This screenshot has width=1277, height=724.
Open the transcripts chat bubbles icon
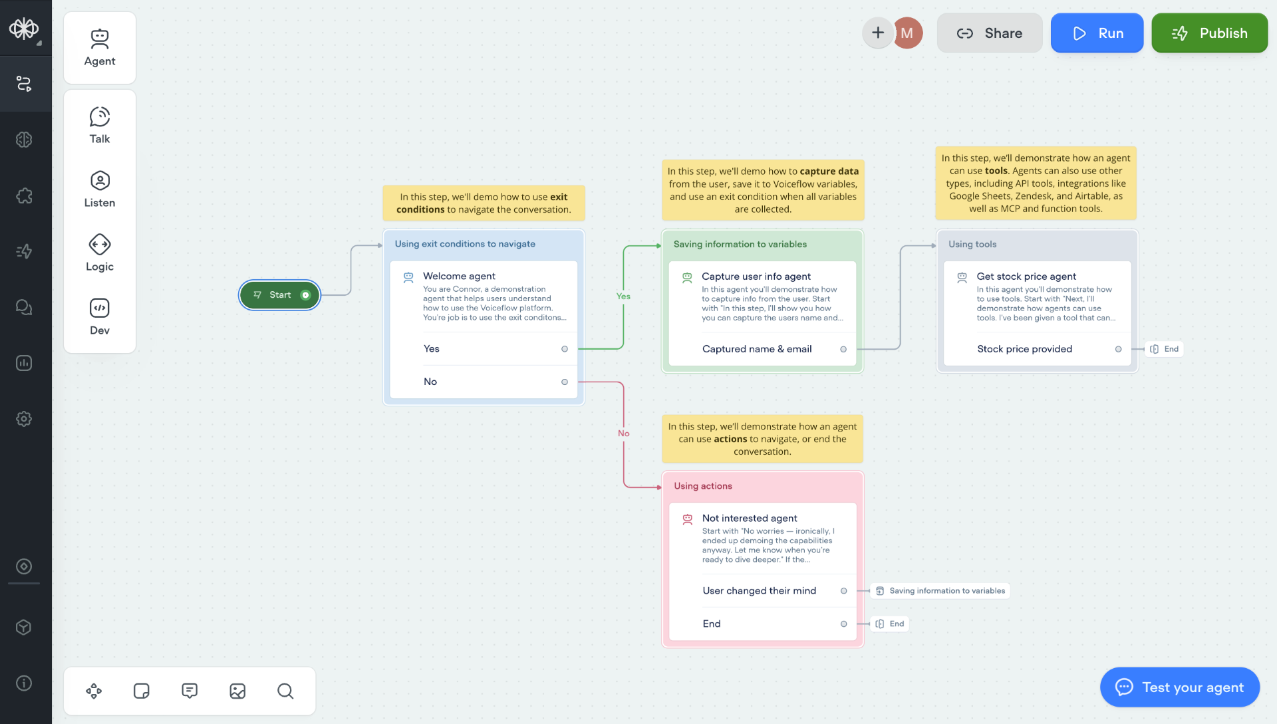coord(24,307)
